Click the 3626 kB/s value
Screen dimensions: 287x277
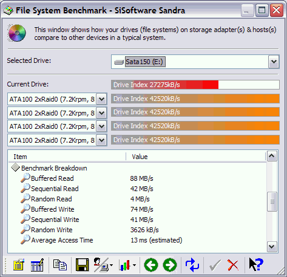click(144, 230)
